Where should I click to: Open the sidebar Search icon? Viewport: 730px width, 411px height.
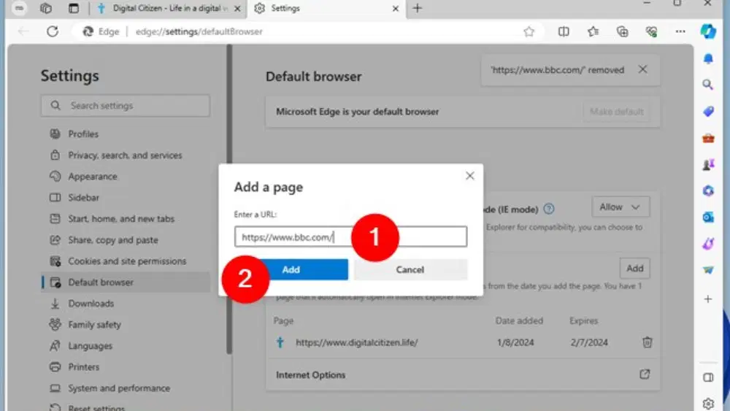[708, 85]
